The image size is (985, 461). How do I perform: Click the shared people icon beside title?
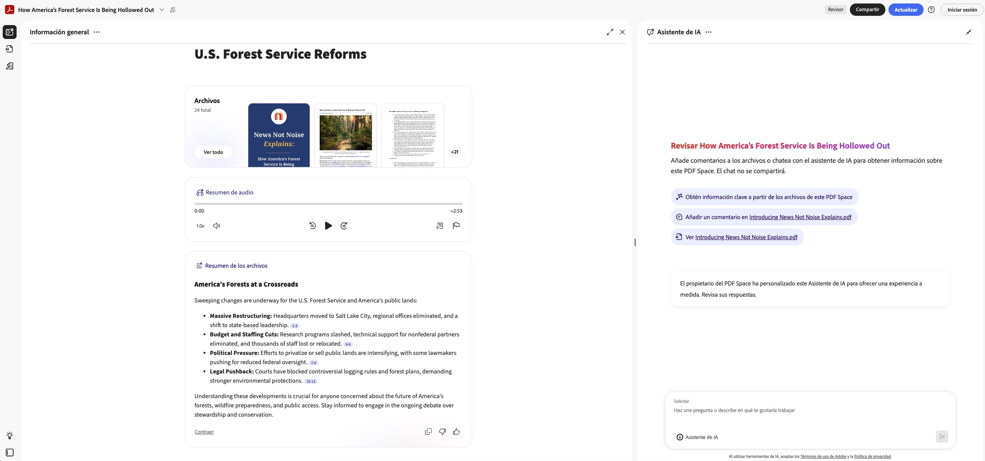[x=173, y=10]
